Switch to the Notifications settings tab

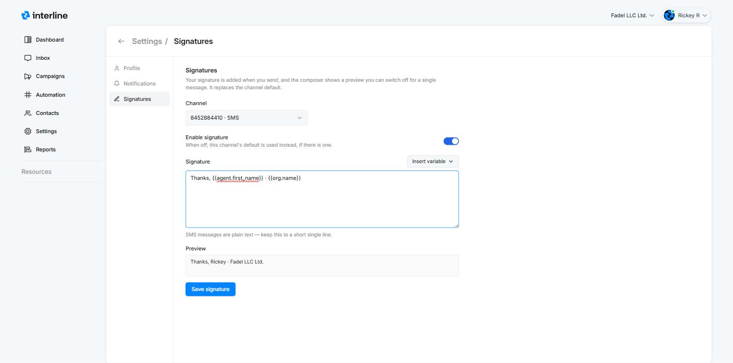coord(139,84)
